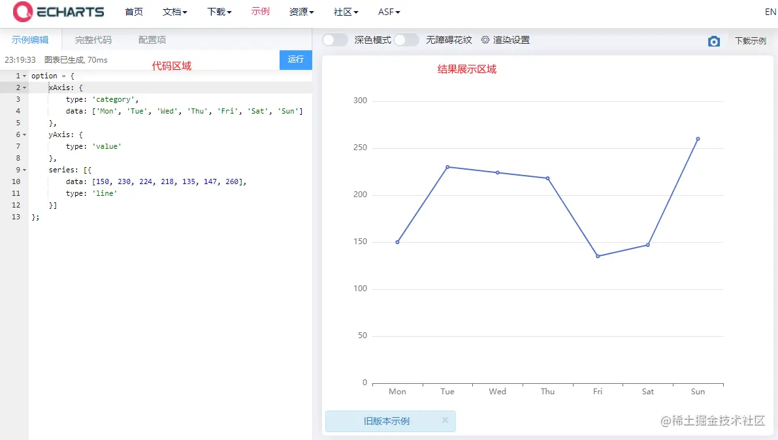The width and height of the screenshot is (778, 440).
Task: Click the Tue data point at 230
Action: tap(447, 167)
